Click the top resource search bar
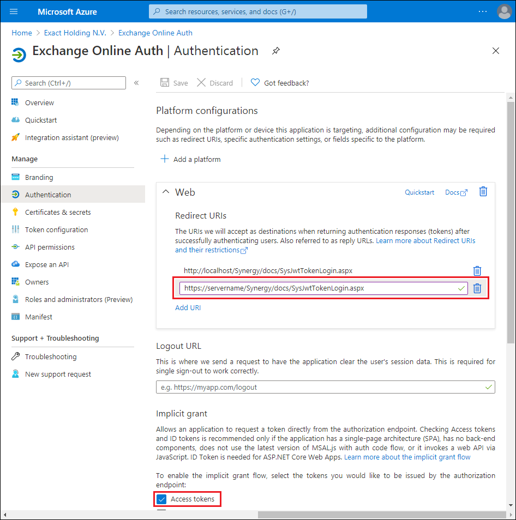 [258, 11]
